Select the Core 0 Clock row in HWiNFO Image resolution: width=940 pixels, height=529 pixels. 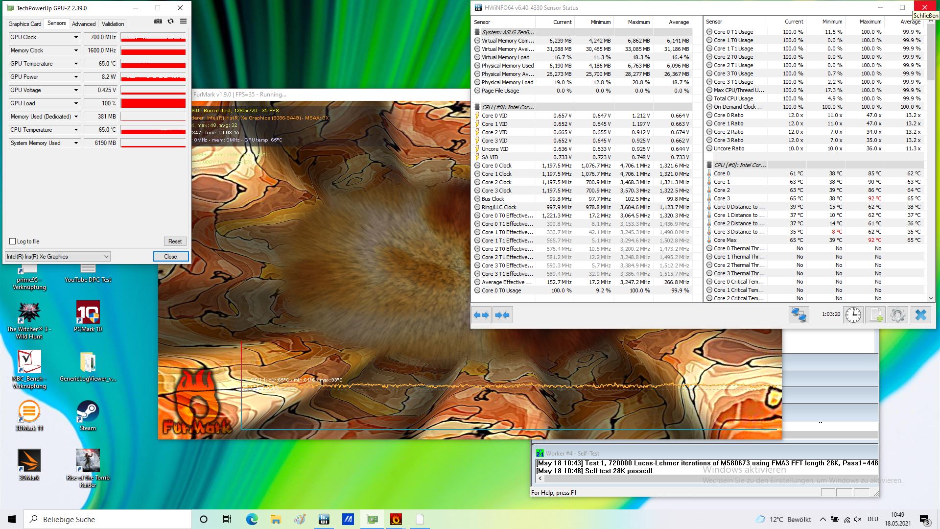click(x=582, y=166)
